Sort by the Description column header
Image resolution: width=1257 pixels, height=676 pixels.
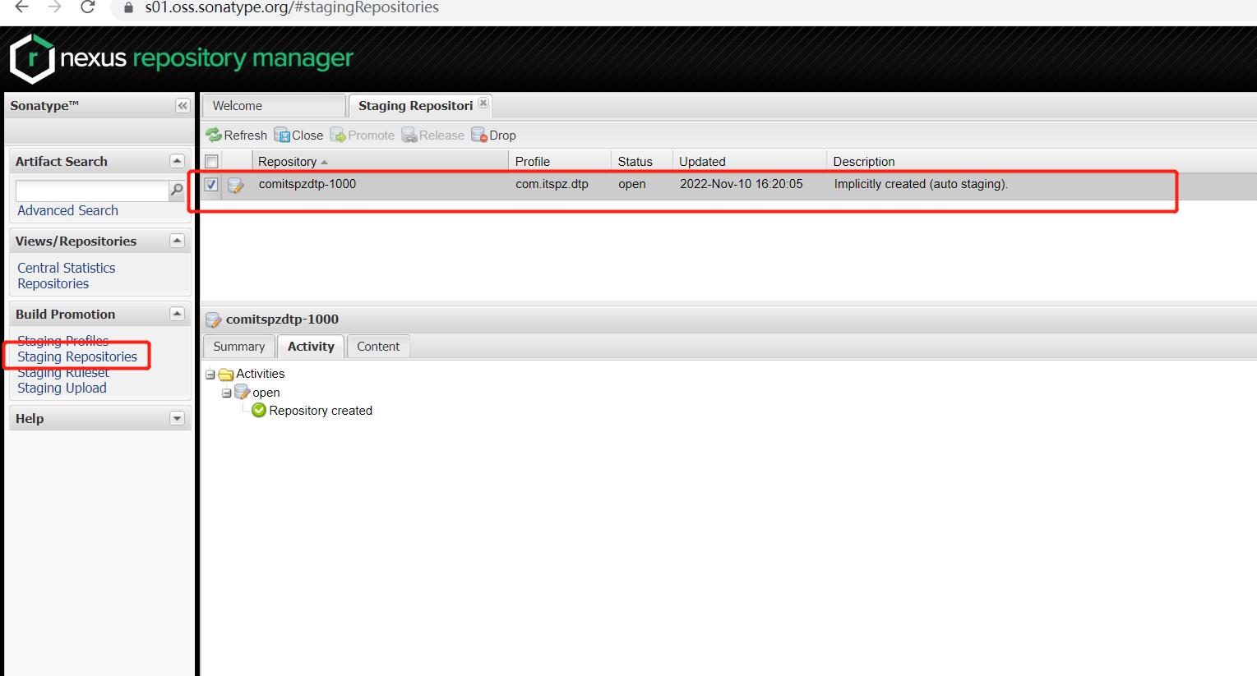864,162
